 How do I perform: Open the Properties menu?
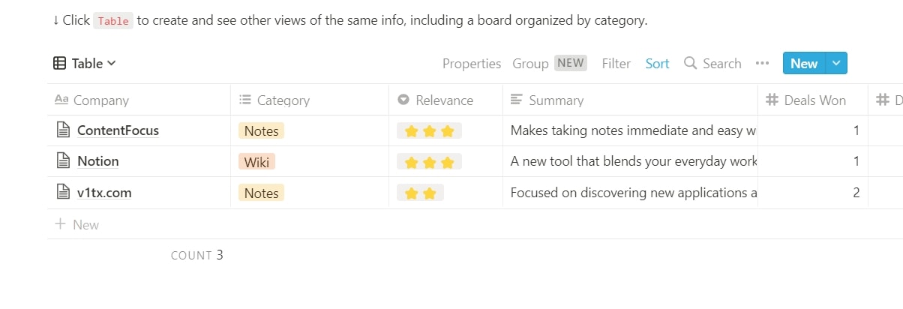[x=471, y=64]
